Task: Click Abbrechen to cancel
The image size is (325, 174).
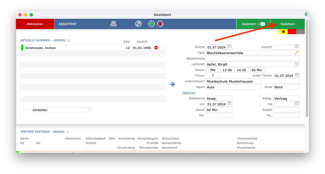Action: (x=35, y=24)
